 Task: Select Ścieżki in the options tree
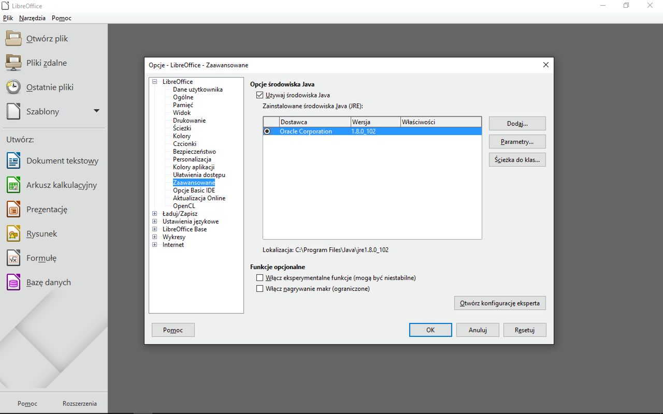182,128
